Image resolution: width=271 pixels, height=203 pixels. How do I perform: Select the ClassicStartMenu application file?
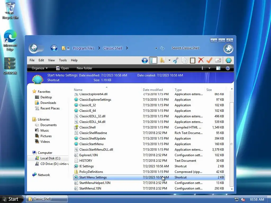(x=149, y=144)
